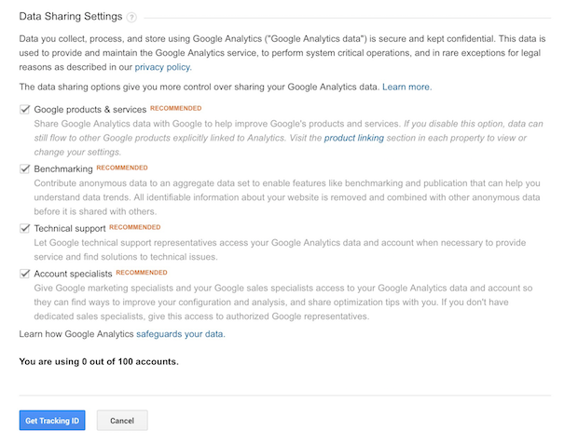Toggle the Benchmarking checkbox
578x444 pixels.
point(24,168)
